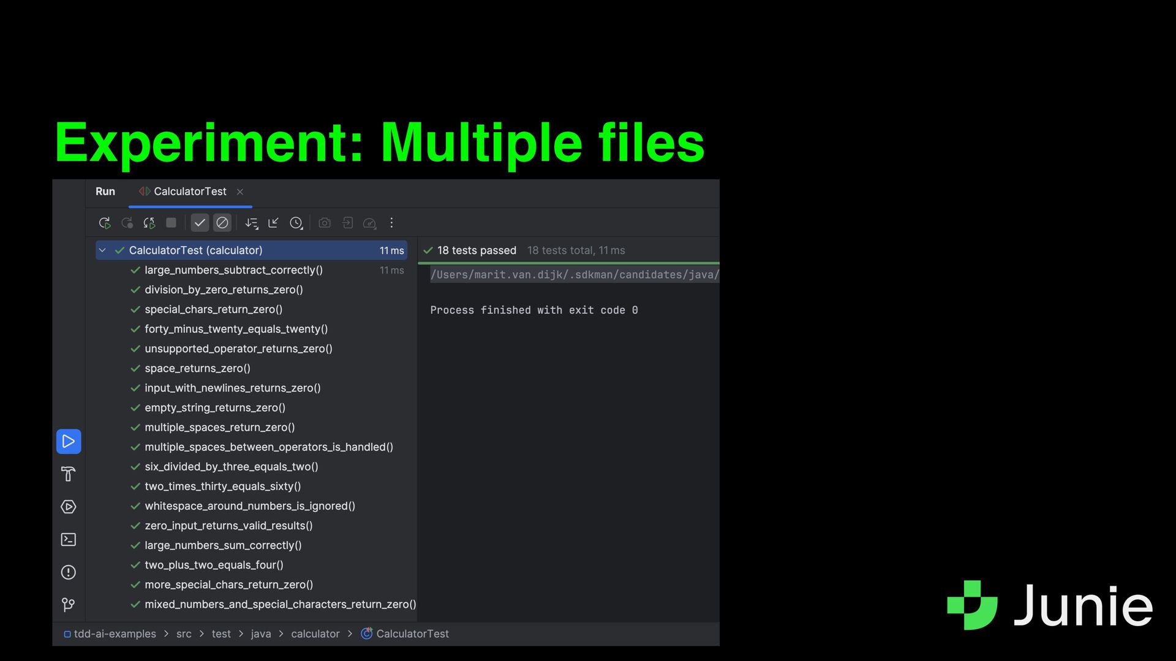Click Toggle auto-test rerun icon
The height and width of the screenshot is (661, 1176).
pos(149,223)
